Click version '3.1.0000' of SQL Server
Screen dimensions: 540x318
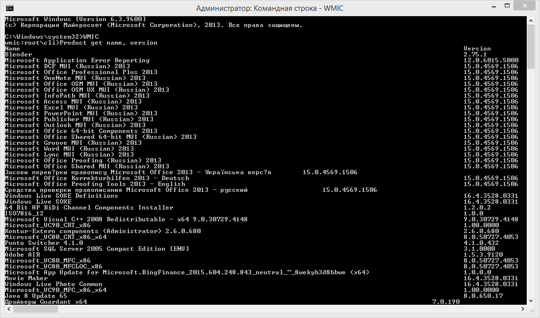tap(479, 249)
